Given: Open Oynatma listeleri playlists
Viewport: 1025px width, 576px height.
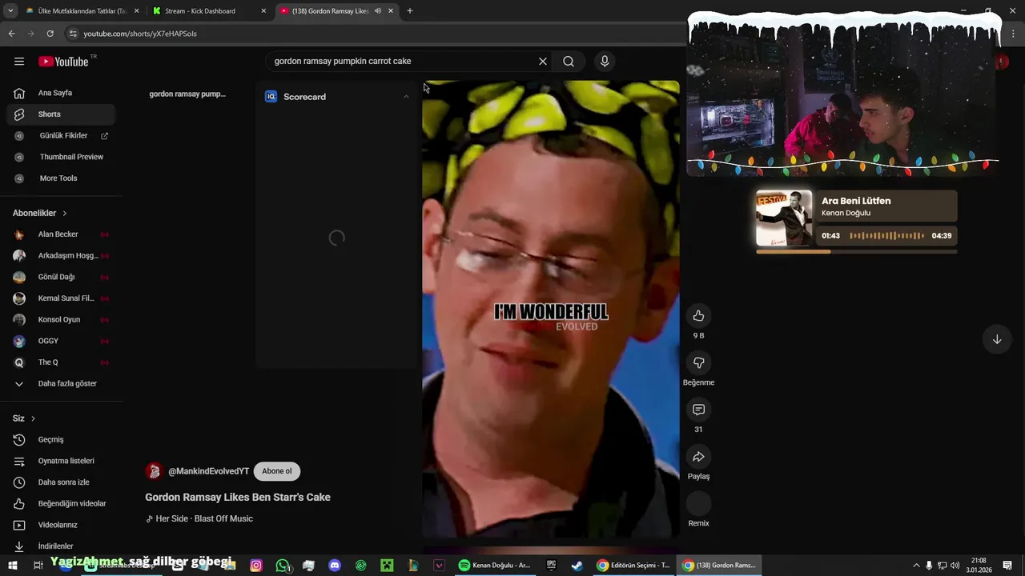Looking at the screenshot, I should pos(61,461).
